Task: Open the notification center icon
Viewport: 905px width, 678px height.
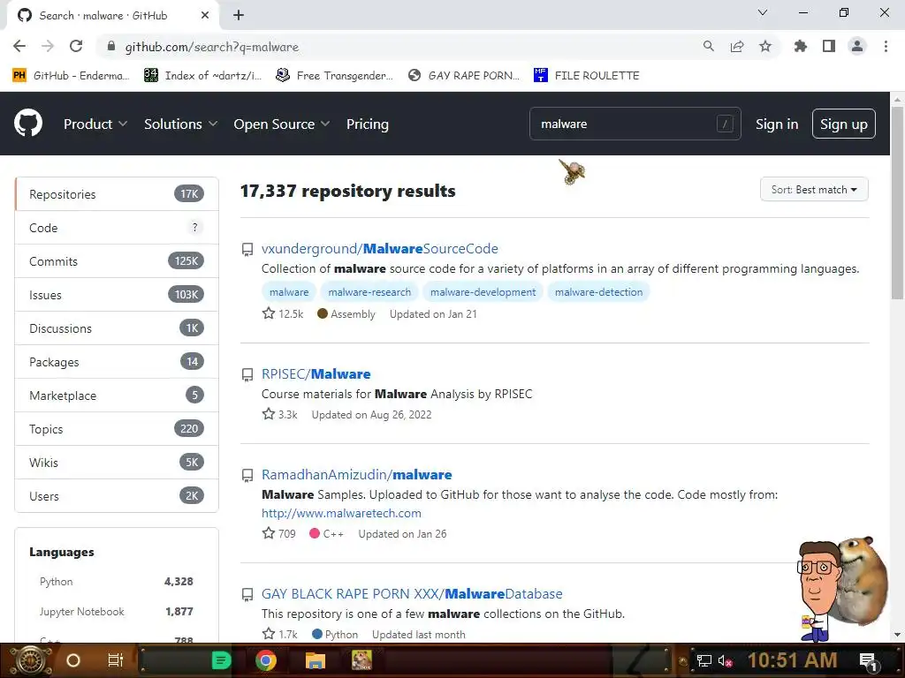Action: point(868,660)
